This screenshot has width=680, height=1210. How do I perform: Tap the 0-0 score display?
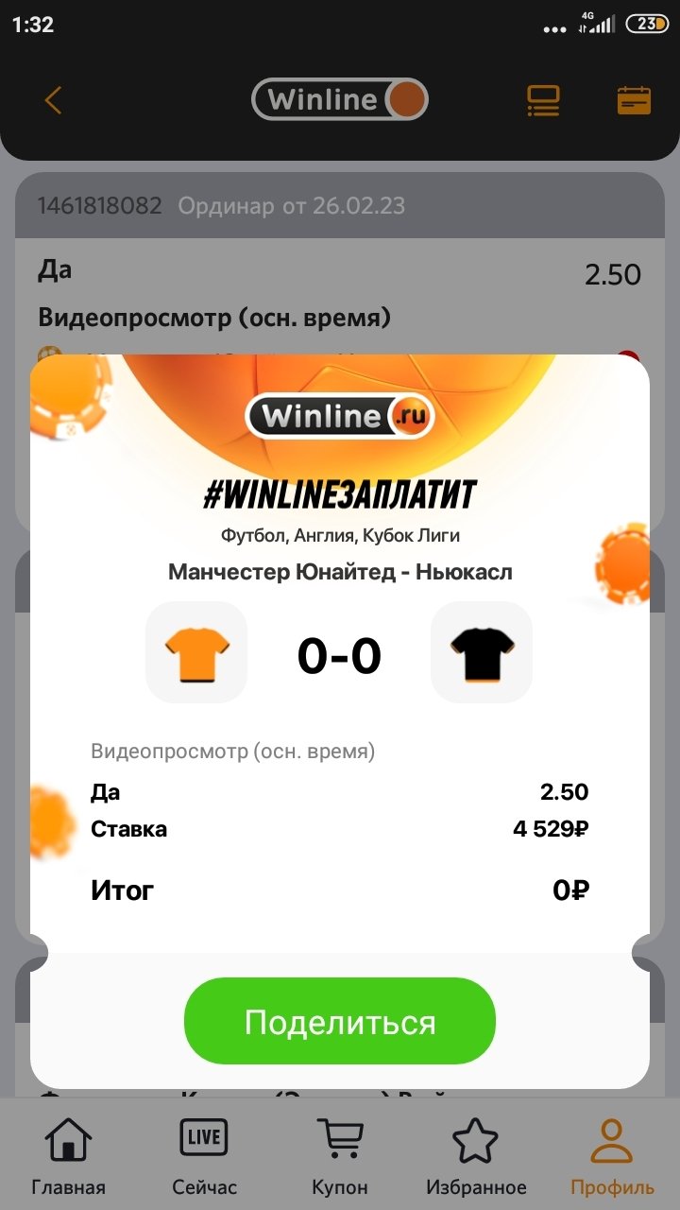point(339,655)
